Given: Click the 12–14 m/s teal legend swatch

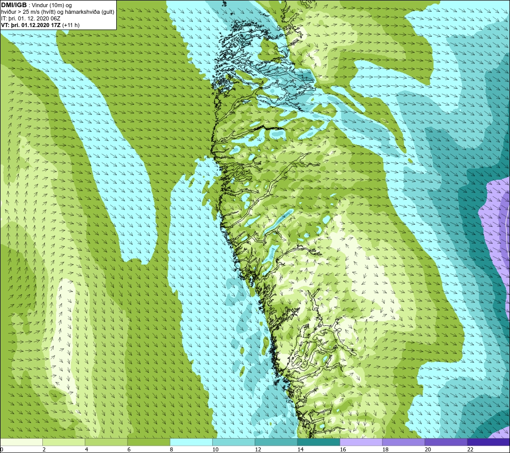Looking at the screenshot, I should 276,442.
